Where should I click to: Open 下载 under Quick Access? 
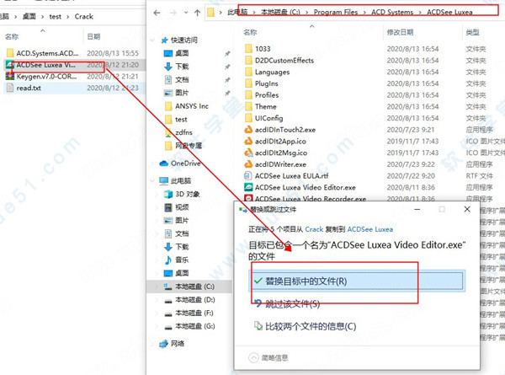click(182, 67)
